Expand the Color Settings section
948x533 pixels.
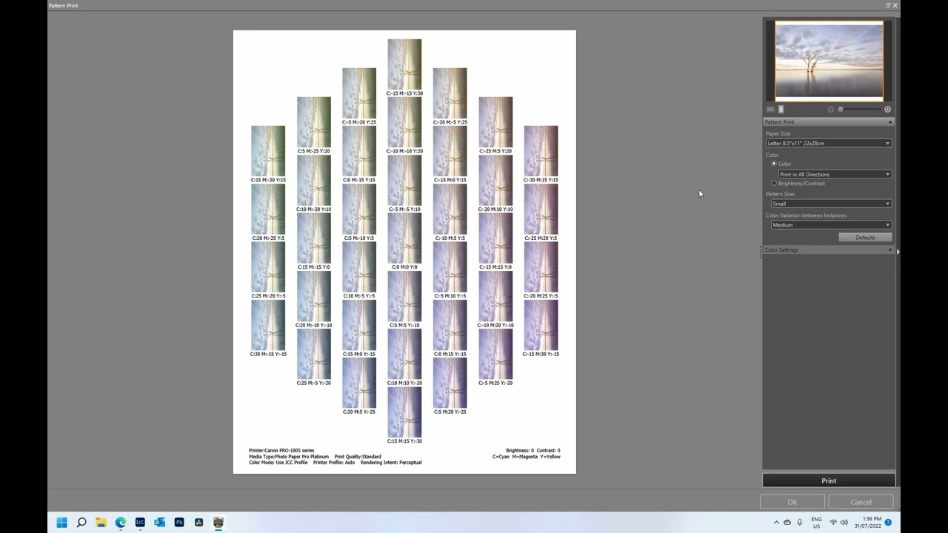pos(828,250)
